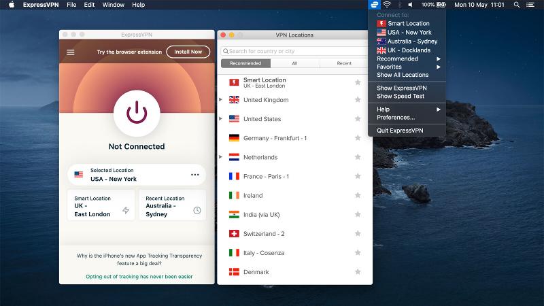Expand the United States location list
The height and width of the screenshot is (306, 544).
click(x=221, y=119)
